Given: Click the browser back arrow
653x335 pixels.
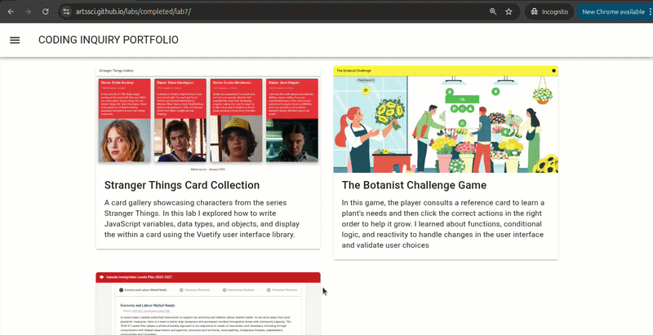Looking at the screenshot, I should tap(9, 12).
